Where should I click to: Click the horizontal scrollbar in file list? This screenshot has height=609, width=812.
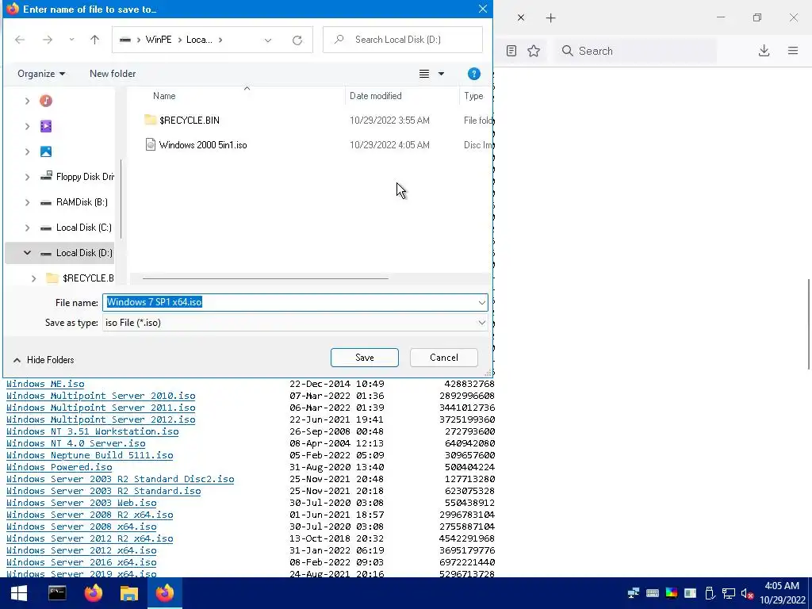265,278
